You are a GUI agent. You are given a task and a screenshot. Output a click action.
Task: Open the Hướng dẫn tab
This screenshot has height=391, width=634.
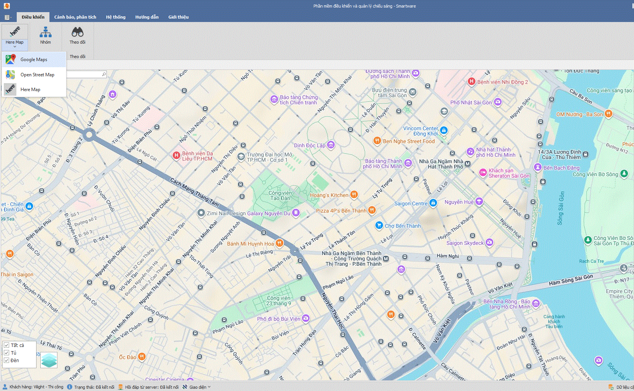tap(147, 17)
